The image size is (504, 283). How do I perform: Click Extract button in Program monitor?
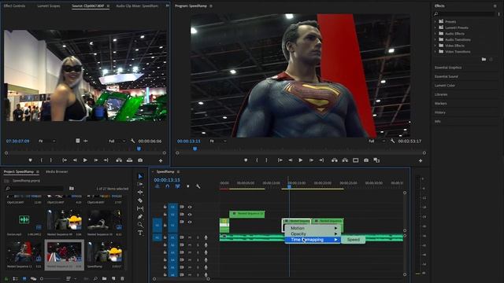coord(345,160)
